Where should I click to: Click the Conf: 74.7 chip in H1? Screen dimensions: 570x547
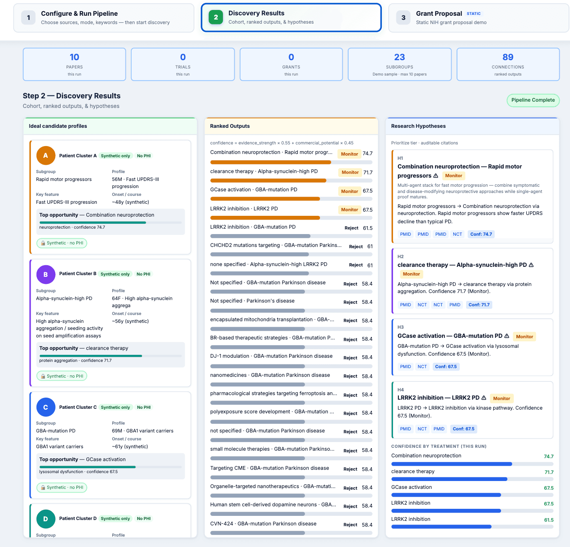click(x=481, y=234)
